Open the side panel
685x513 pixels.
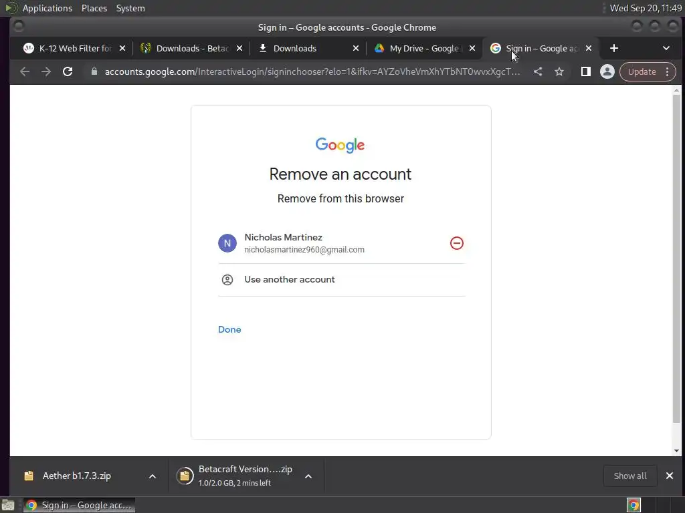586,72
